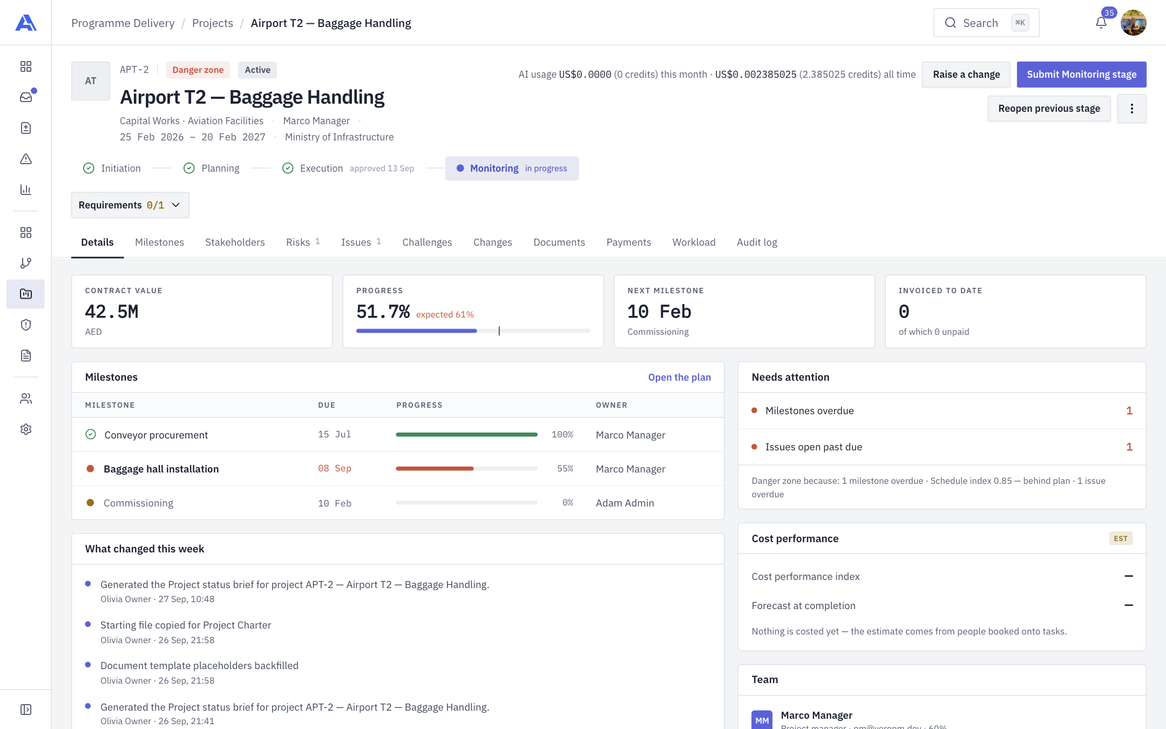
Task: Open the warning triangle icon in the sidebar
Action: point(25,159)
